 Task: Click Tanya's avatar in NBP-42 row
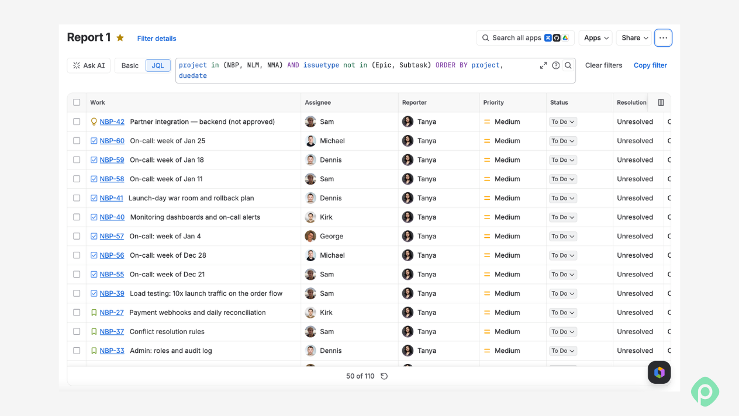click(x=408, y=122)
